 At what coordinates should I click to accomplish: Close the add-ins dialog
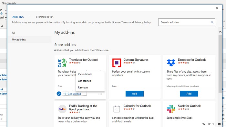[217, 8]
